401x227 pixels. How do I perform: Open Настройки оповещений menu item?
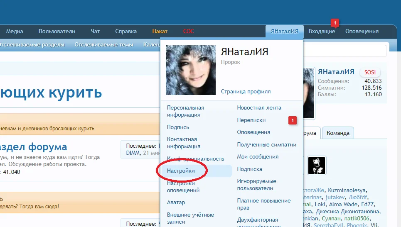click(x=183, y=187)
